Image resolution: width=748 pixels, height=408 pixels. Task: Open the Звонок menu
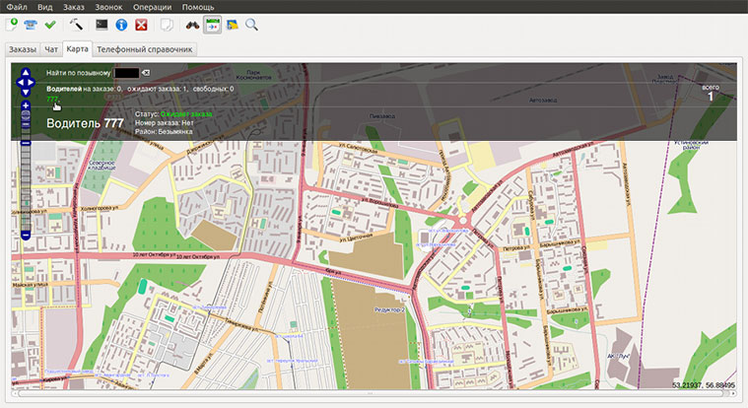[108, 7]
